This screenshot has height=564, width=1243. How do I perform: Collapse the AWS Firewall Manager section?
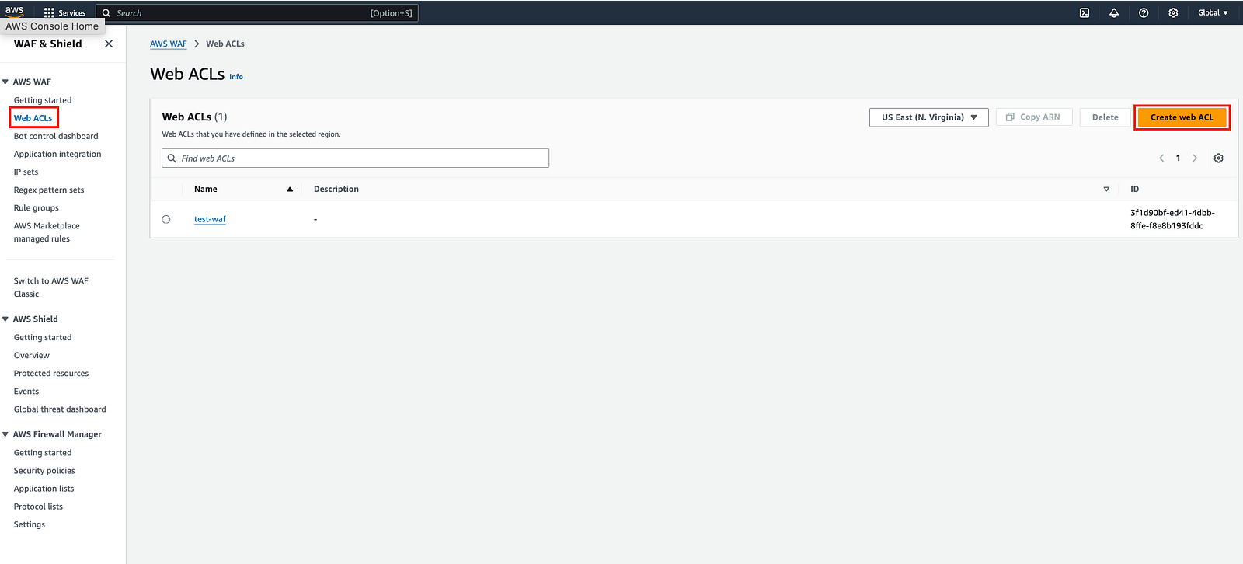5,435
